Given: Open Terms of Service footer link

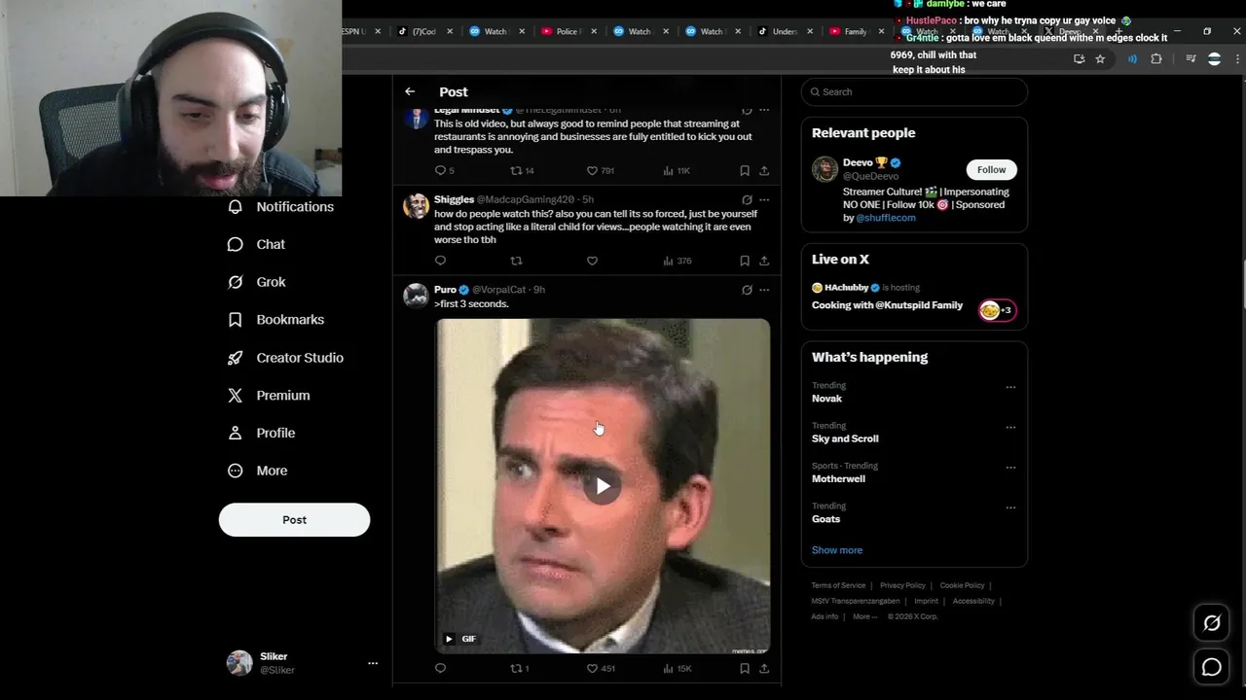Looking at the screenshot, I should [838, 585].
